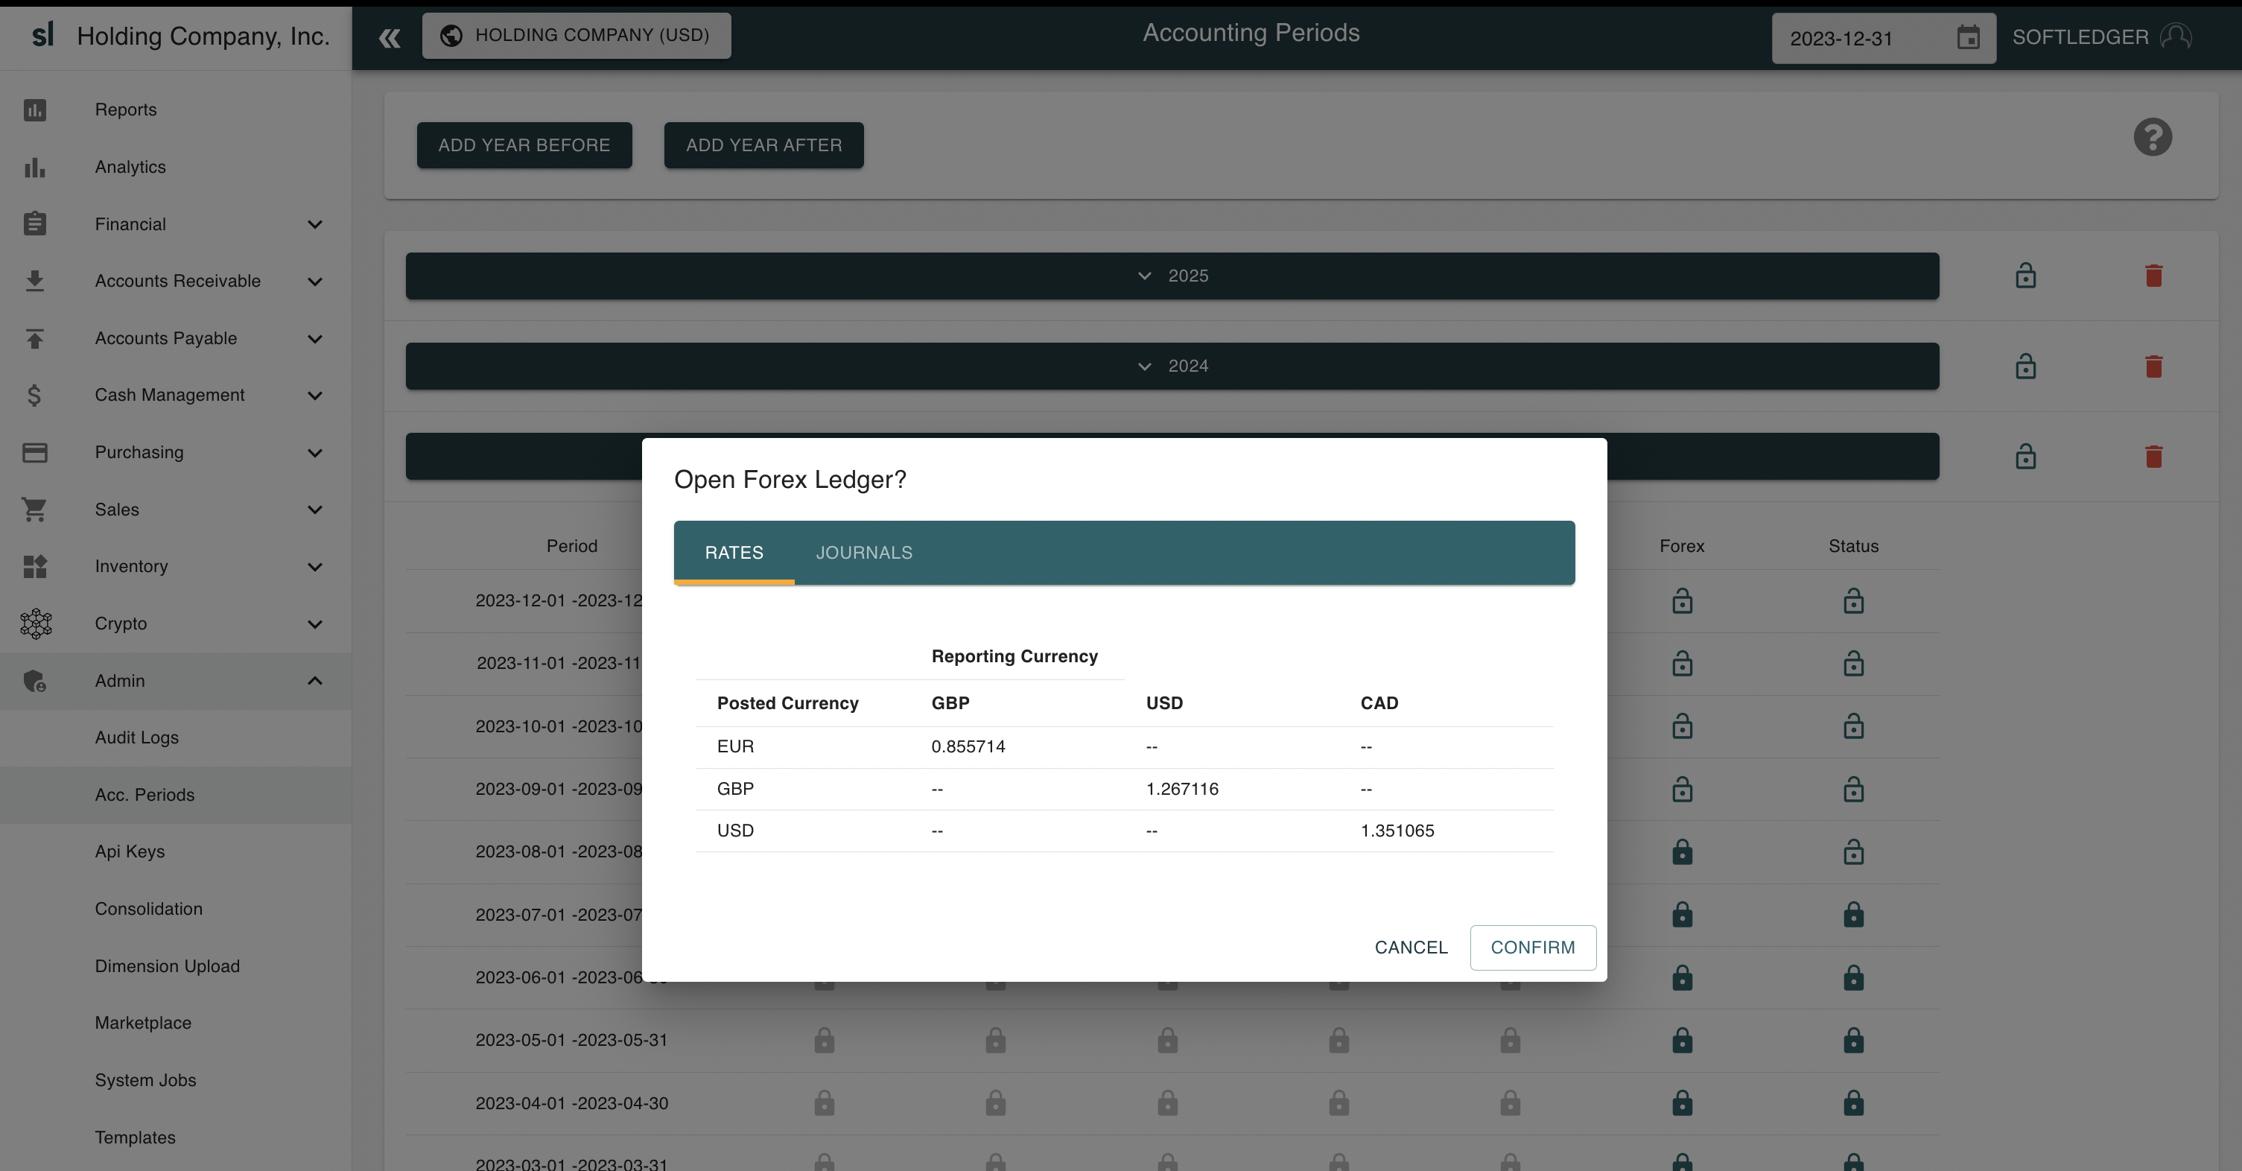Screen dimensions: 2242x1171
Task: Expand the Inventory chevron
Action: (x=315, y=567)
